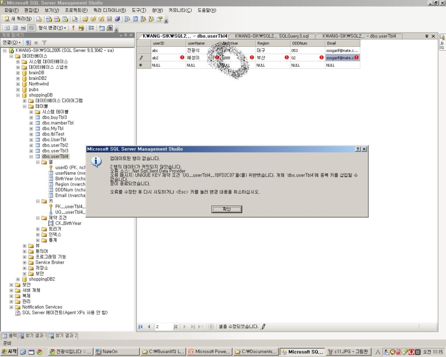Collapse the 데이터베이스 folder node
446x357 pixels.
click(11, 56)
